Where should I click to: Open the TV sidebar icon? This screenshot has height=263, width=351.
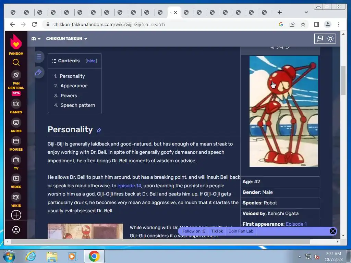[x=16, y=160]
